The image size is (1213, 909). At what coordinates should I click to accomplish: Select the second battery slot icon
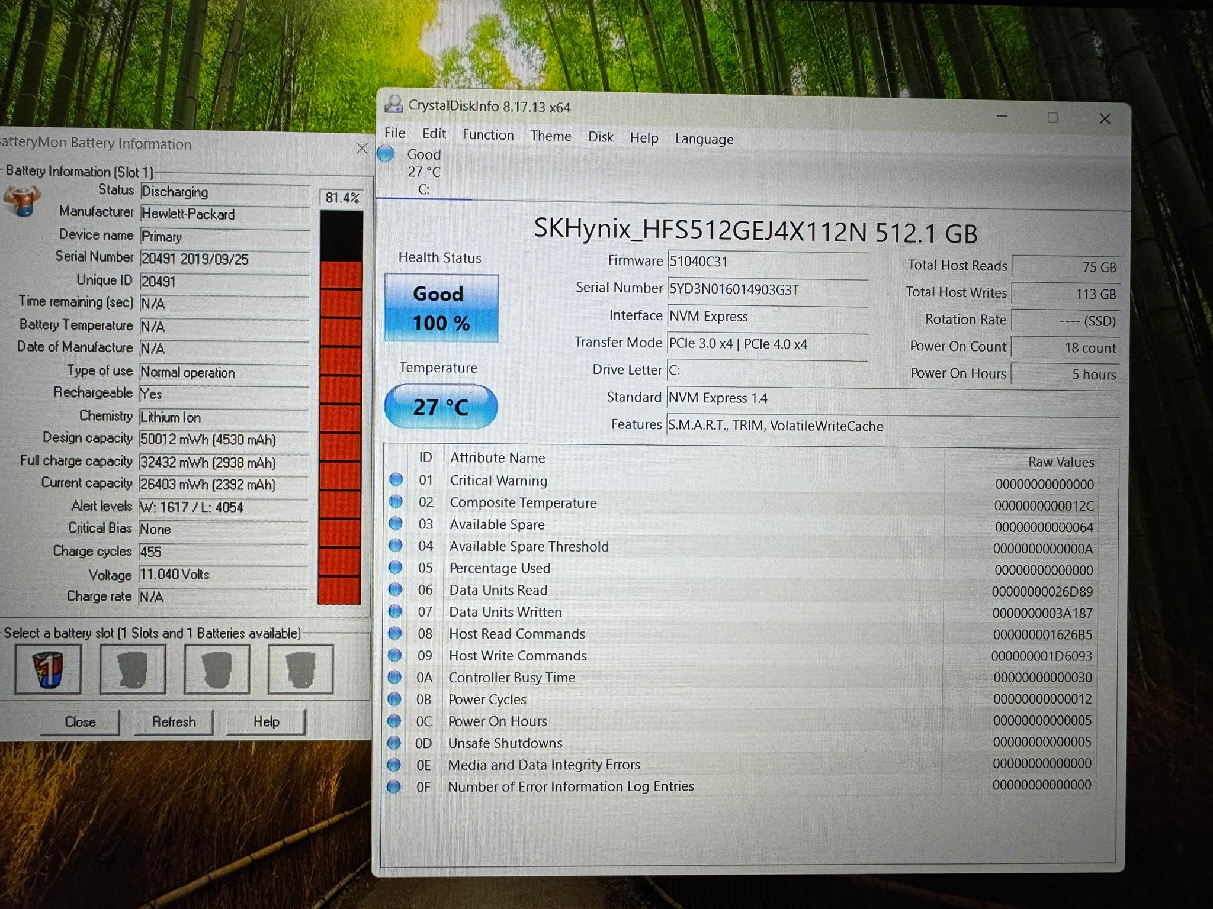tap(133, 669)
